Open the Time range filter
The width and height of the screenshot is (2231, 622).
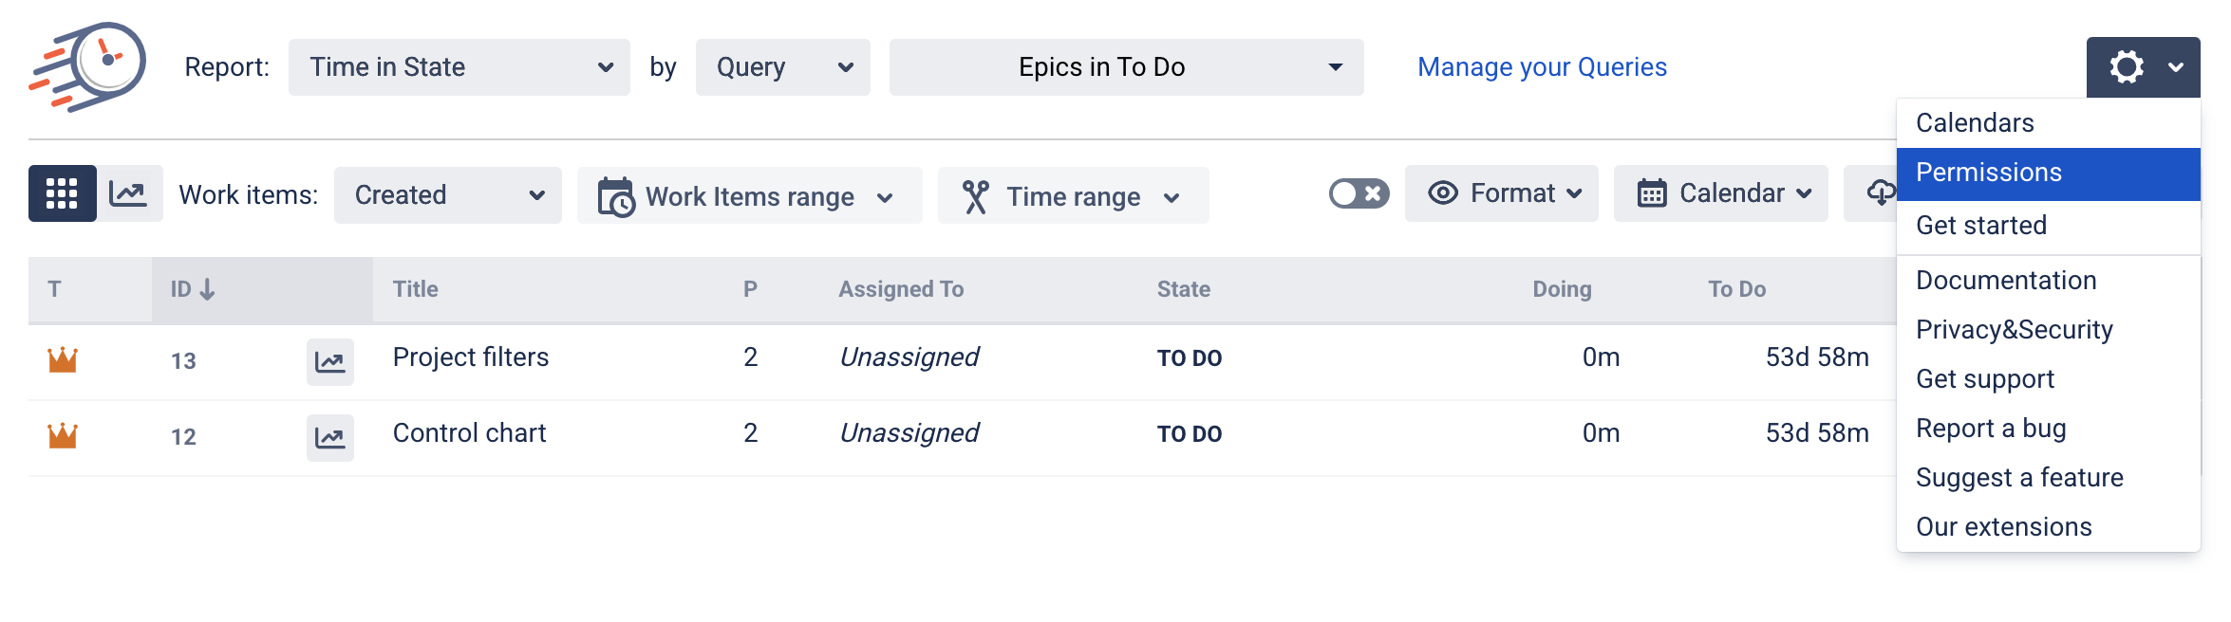point(1073,196)
